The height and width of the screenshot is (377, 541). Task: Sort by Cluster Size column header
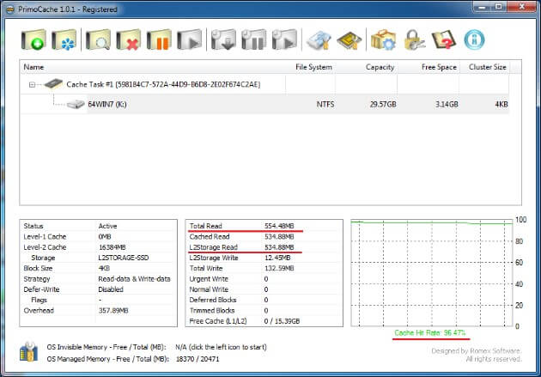coord(484,67)
